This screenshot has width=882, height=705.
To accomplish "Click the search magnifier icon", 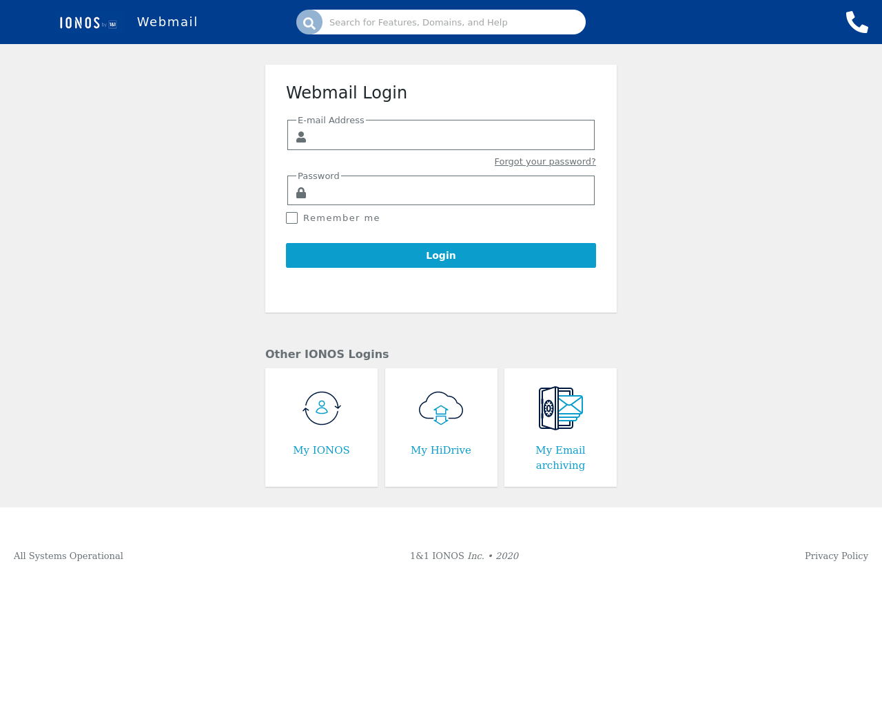I will pos(309,22).
